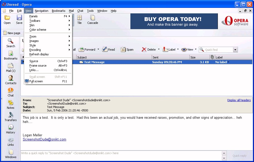Click the quick reply text field

120,153
